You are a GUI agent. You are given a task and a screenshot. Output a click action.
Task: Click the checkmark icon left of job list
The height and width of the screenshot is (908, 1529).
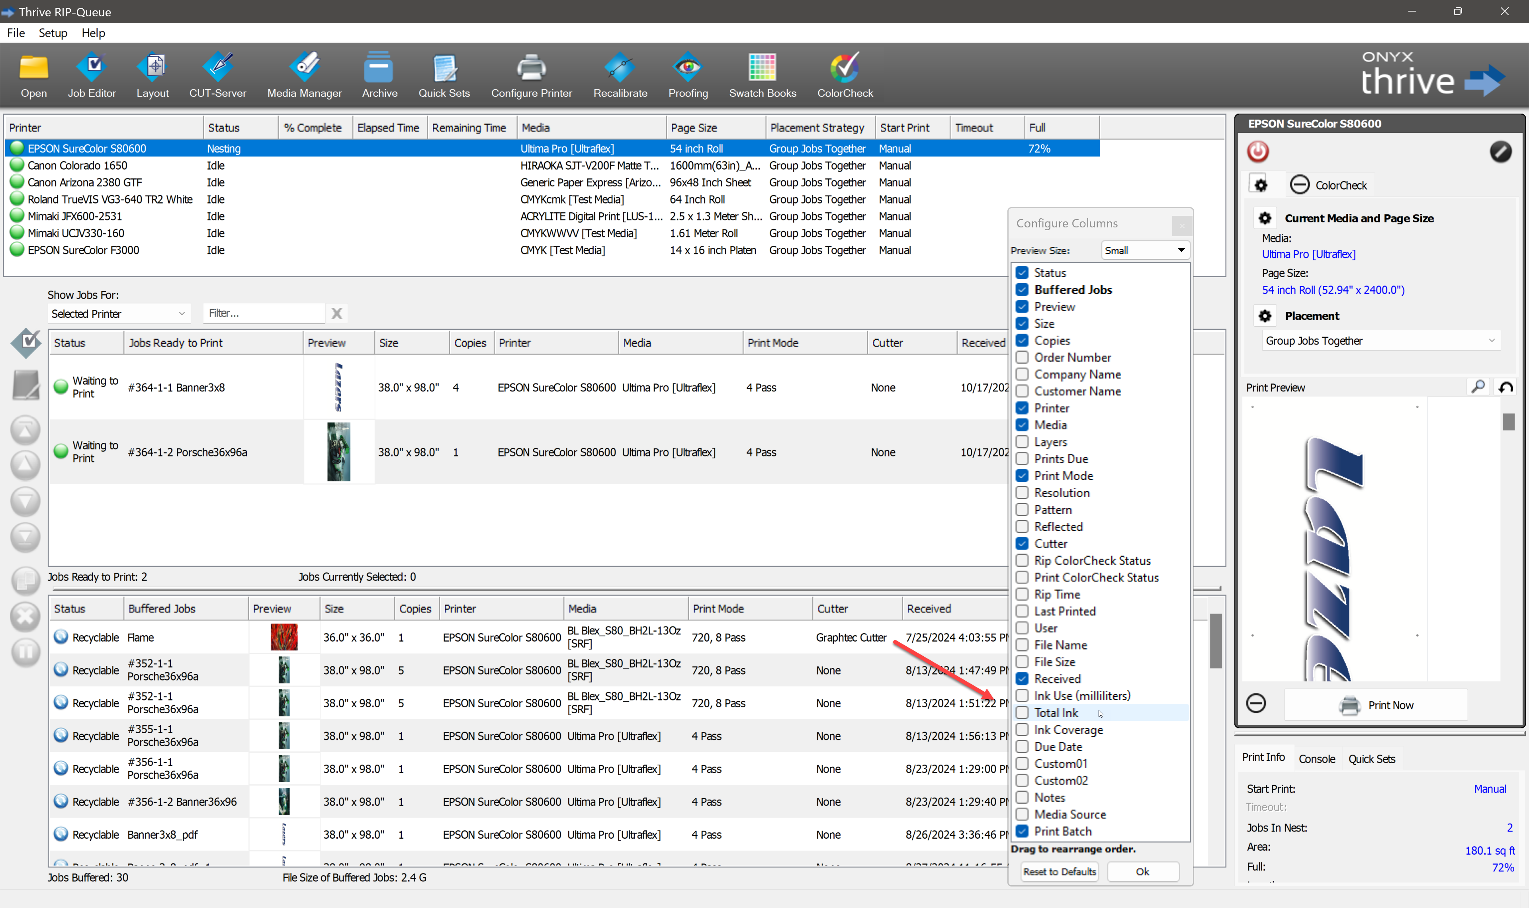[x=26, y=342]
